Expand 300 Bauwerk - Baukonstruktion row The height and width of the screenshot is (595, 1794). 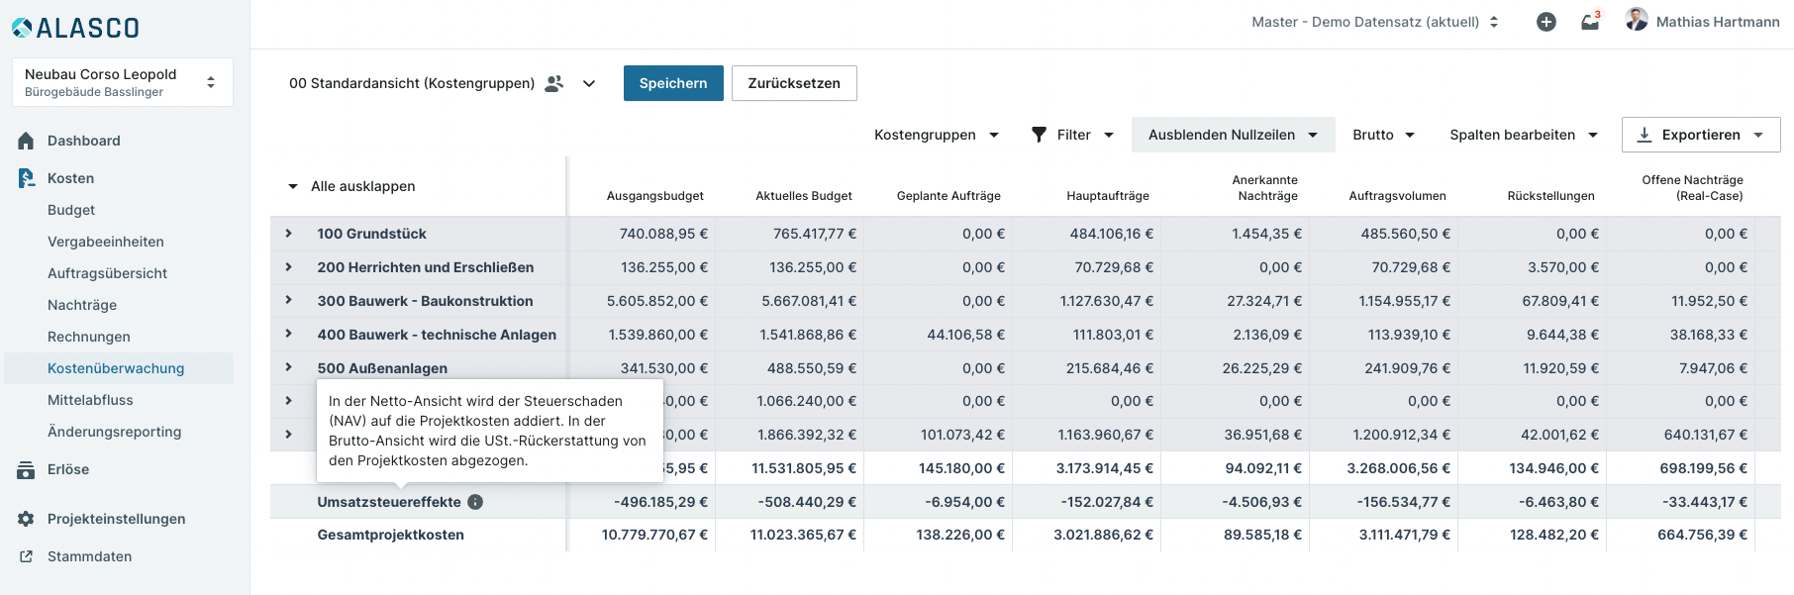point(288,300)
